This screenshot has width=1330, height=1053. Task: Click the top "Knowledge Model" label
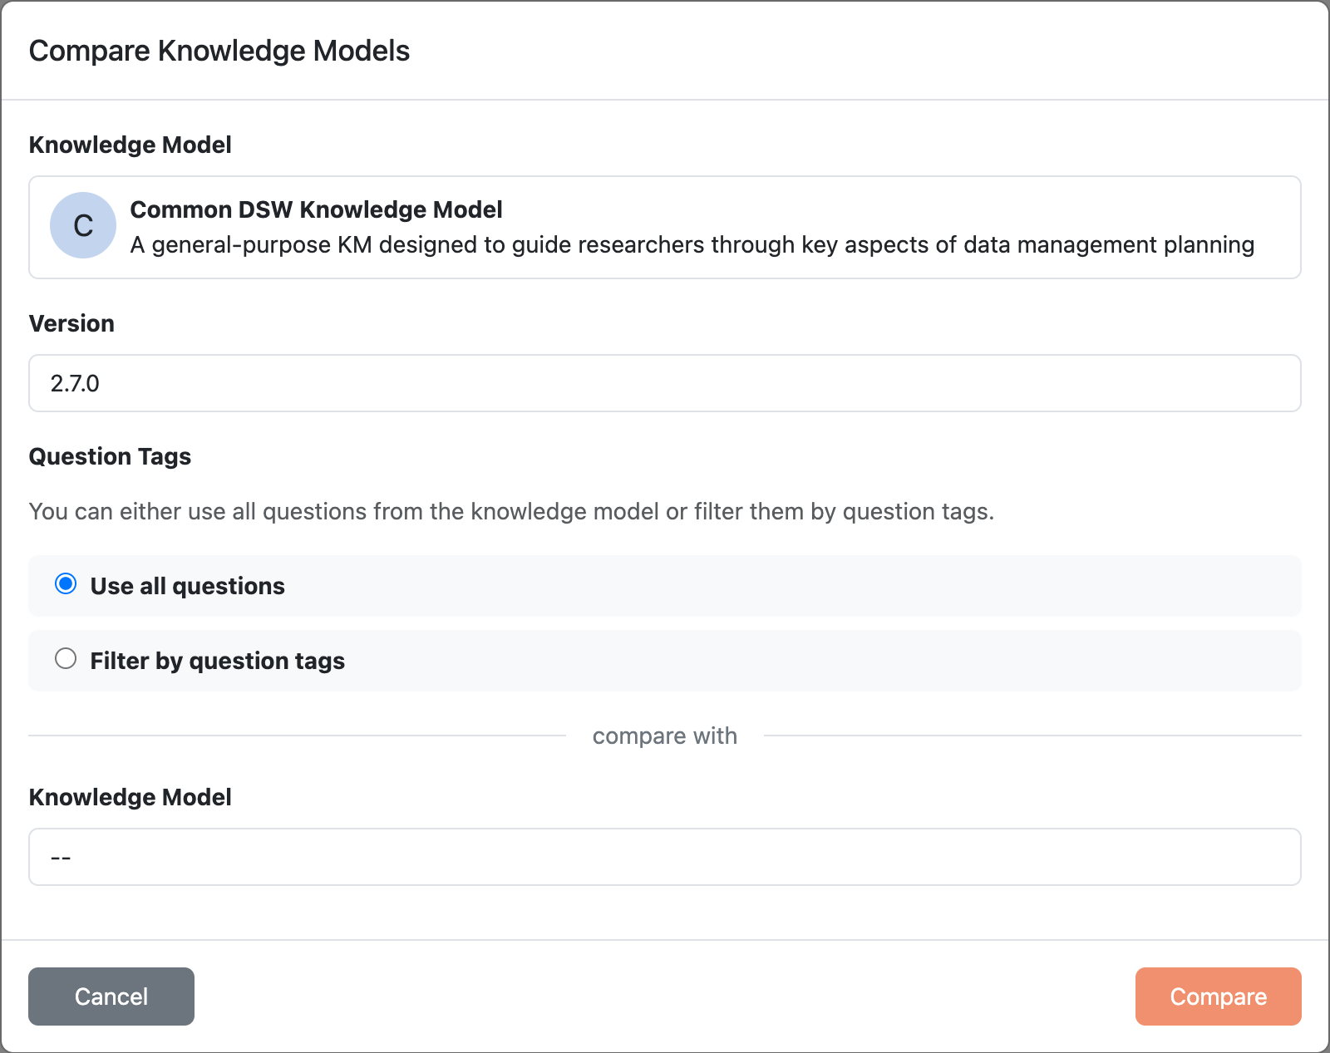(131, 145)
